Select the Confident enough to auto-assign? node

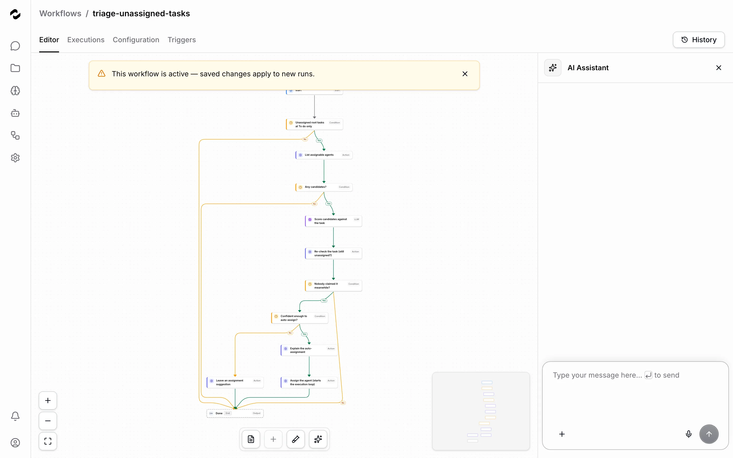(x=300, y=318)
